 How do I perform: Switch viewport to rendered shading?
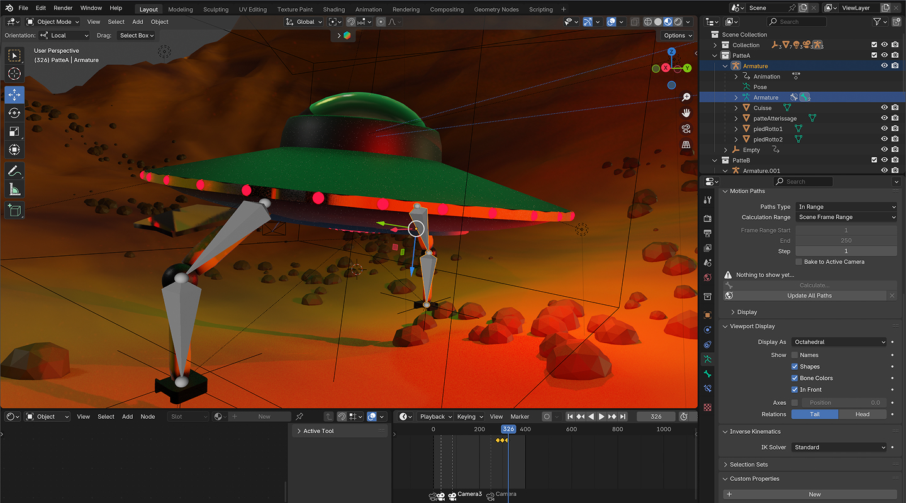(x=678, y=21)
